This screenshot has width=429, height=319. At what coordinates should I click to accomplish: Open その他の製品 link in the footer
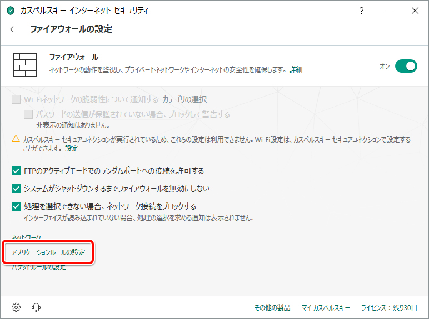point(272,308)
